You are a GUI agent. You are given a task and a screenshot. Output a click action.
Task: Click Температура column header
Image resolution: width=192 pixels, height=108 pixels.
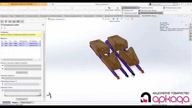[24, 41]
